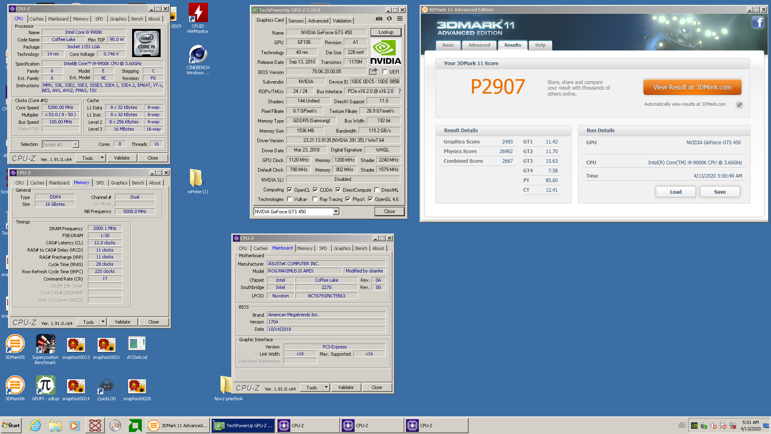Expand the Tools dropdown arrow in CPU-Z Mainboard window
Image resolution: width=771 pixels, height=434 pixels.
click(326, 387)
